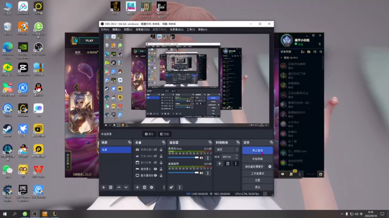Open the mixer footer three-dot menu
Viewport: 389px width, 218px height.
179,187
